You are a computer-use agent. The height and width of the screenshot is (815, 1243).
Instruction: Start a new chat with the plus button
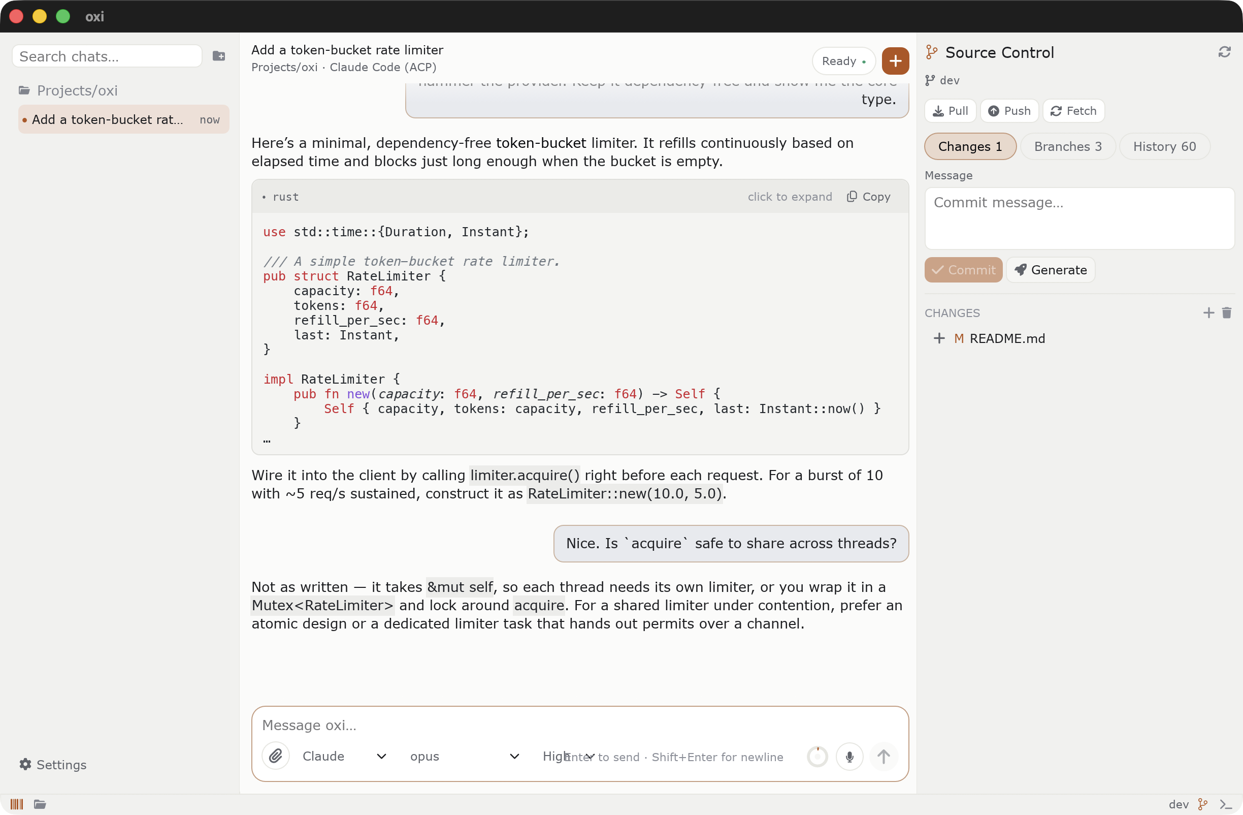pyautogui.click(x=895, y=61)
